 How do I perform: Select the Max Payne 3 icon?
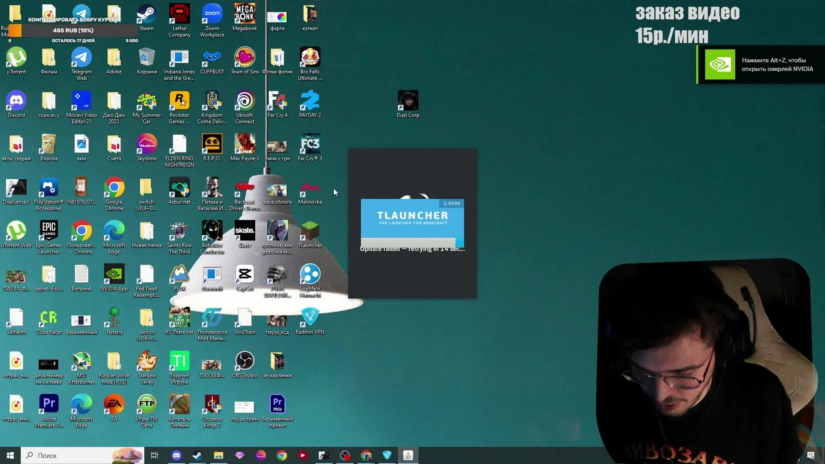(x=244, y=148)
